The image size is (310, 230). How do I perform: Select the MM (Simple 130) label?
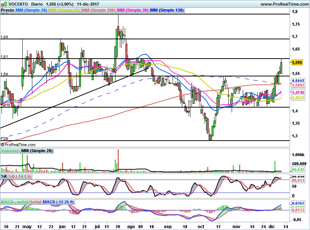tap(167, 10)
